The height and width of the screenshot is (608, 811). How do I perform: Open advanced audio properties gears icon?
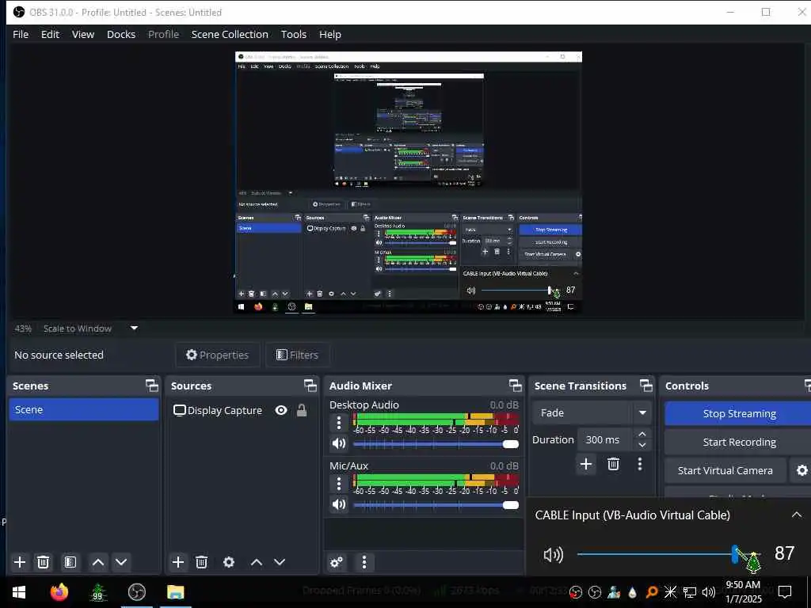(336, 562)
